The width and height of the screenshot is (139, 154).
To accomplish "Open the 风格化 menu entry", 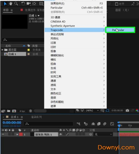I will (76, 38).
